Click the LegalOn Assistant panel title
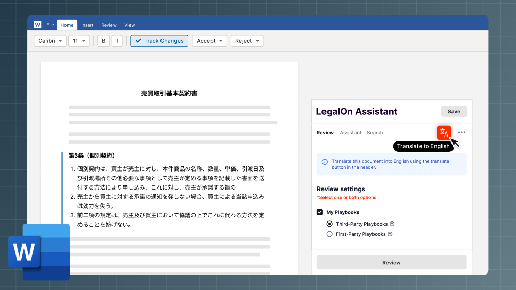516x290 pixels. point(357,112)
